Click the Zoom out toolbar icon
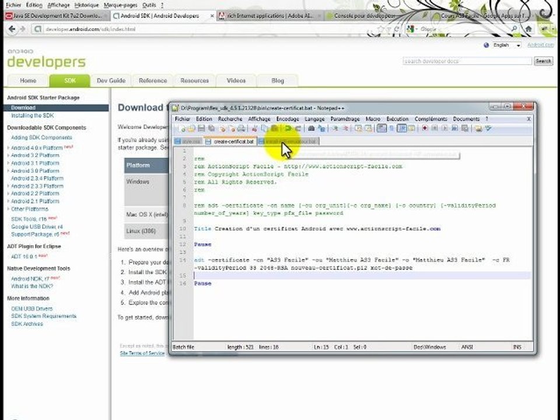The width and height of the screenshot is (560, 420). click(345, 128)
